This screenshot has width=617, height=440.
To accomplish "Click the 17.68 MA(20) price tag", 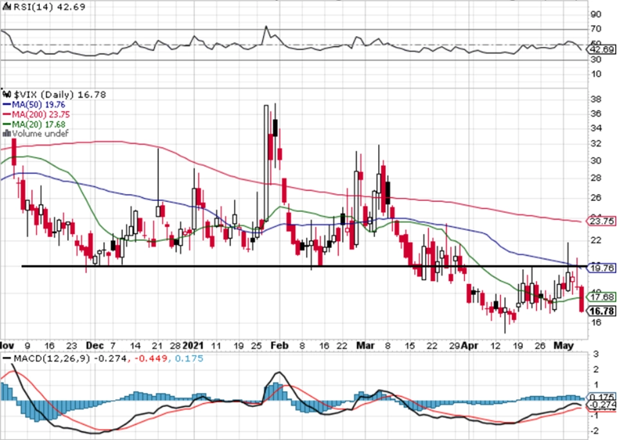I will 602,297.
